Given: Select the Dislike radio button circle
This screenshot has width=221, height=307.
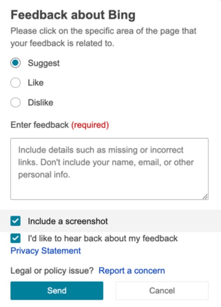Looking at the screenshot, I should coord(16,102).
